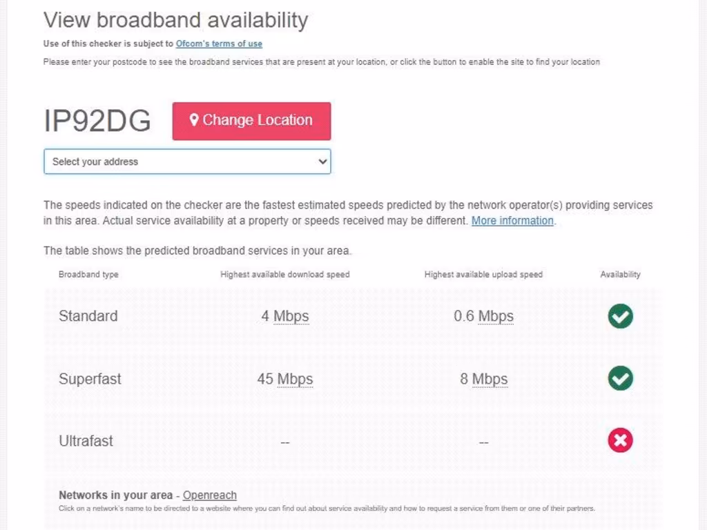Open Ofcom's terms of use link
The image size is (707, 530).
(x=219, y=43)
